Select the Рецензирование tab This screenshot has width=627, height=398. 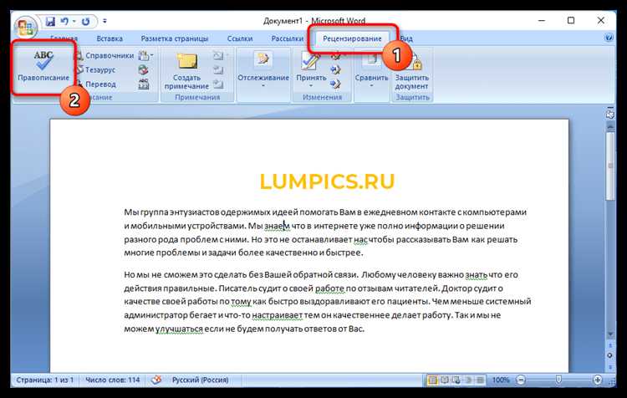pos(352,38)
